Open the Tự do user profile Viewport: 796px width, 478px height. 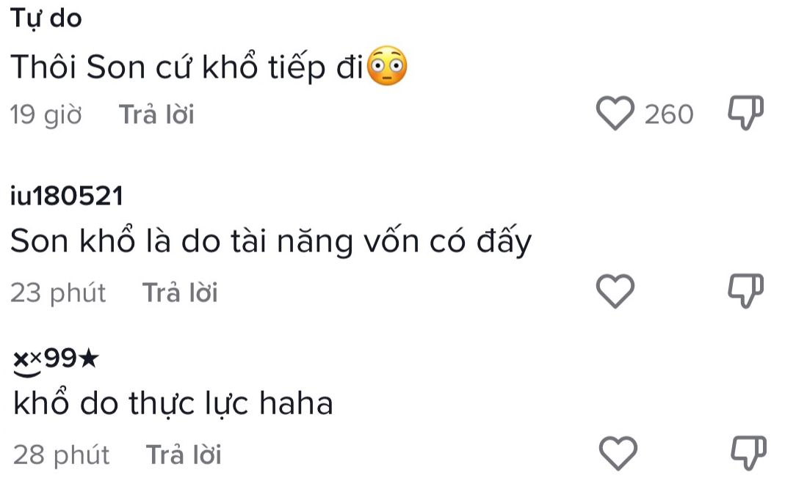tap(46, 18)
